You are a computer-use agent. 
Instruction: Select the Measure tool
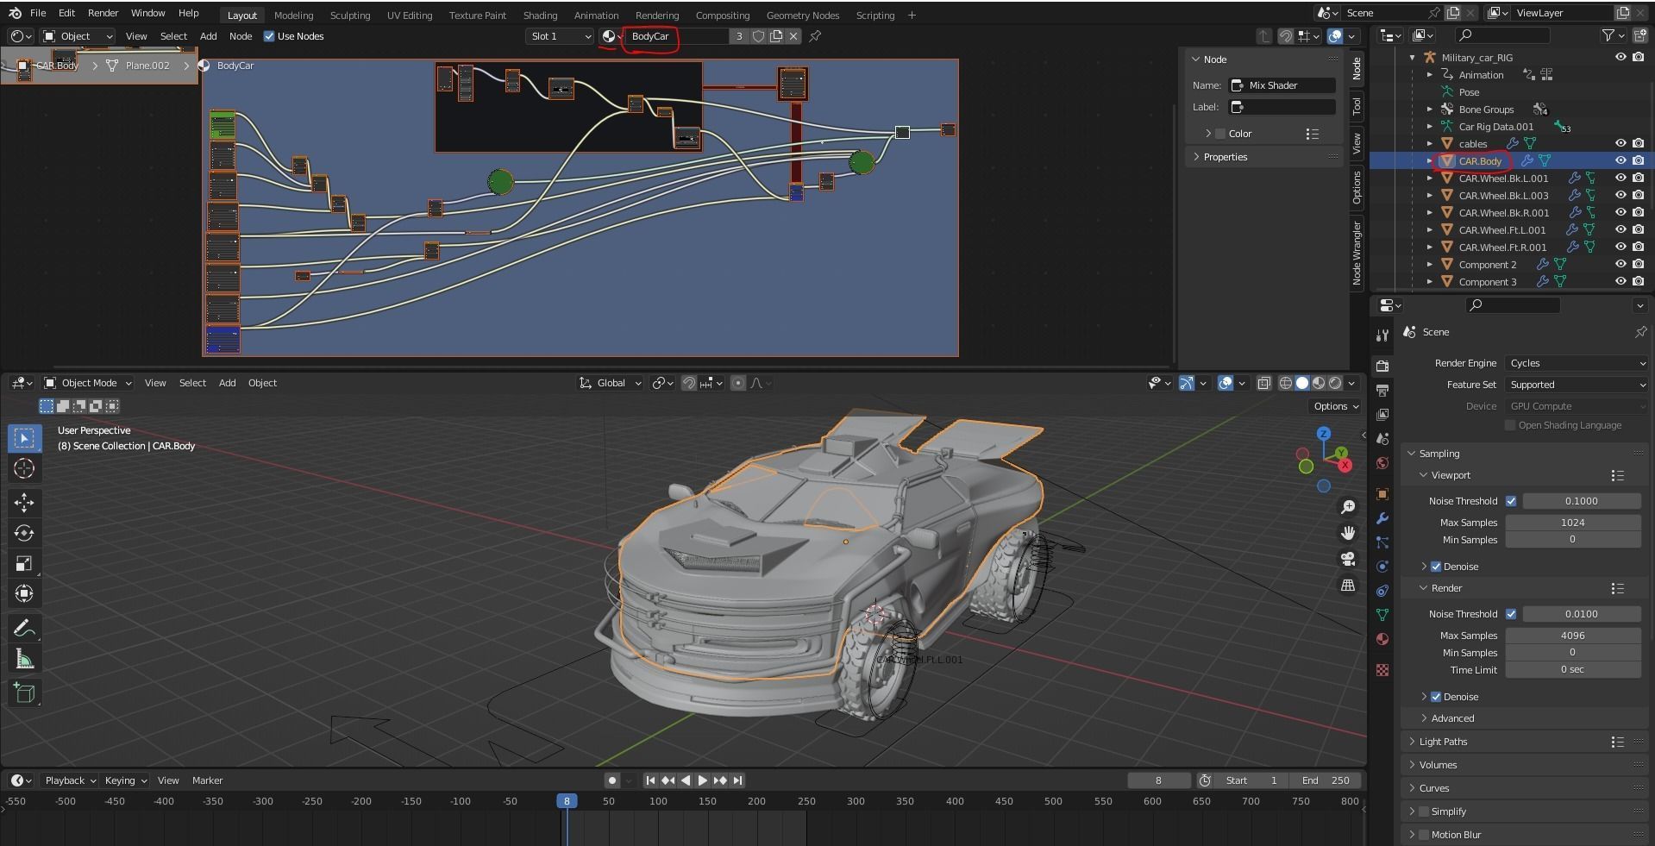click(x=24, y=660)
